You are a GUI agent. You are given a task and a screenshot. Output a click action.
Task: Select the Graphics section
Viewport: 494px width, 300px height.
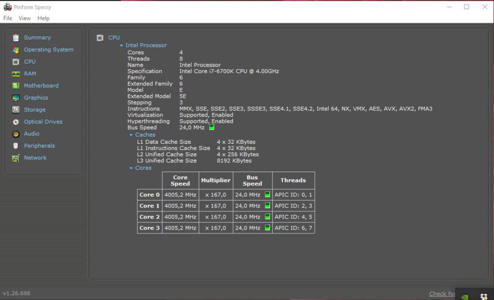36,98
